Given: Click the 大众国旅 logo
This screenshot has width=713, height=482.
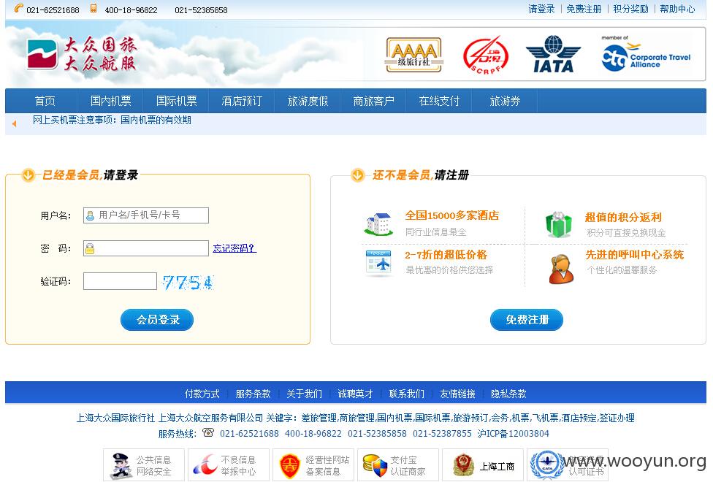Looking at the screenshot, I should (82, 54).
